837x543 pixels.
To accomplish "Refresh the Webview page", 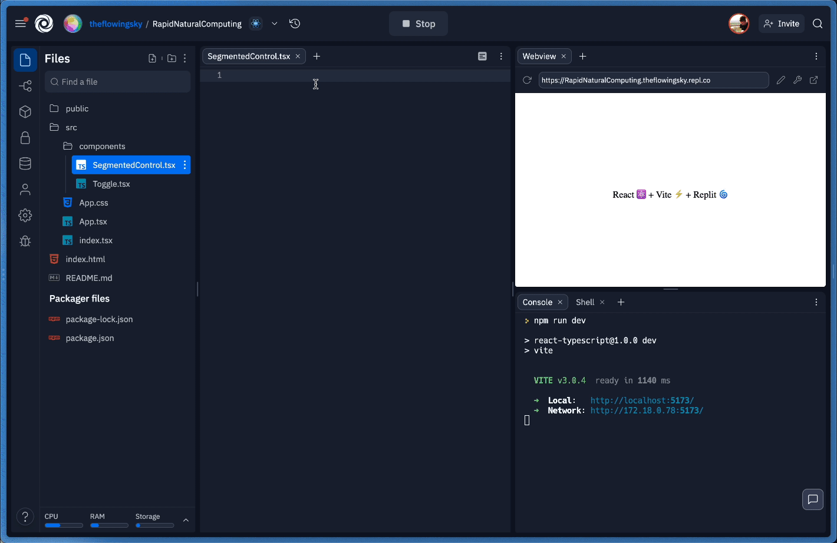I will [x=528, y=80].
